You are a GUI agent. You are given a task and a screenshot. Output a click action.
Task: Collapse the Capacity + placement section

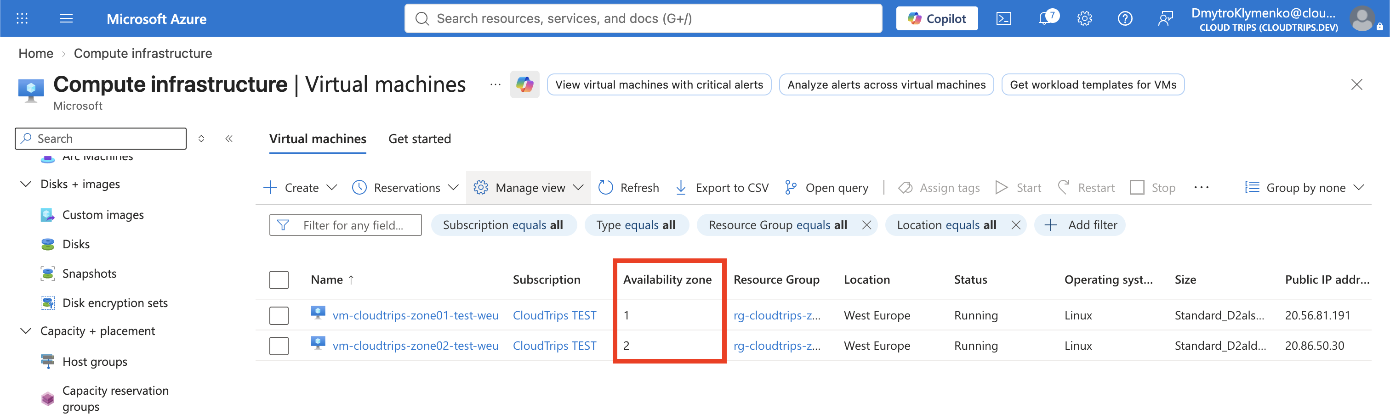25,331
